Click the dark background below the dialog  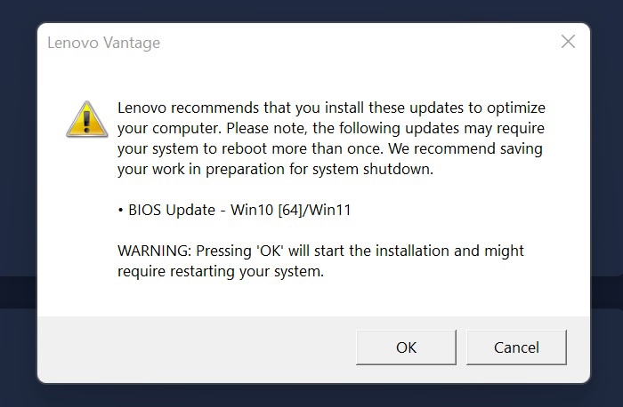[311, 396]
